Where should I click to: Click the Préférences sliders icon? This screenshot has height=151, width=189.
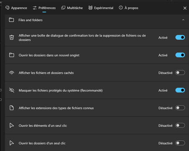35,8
